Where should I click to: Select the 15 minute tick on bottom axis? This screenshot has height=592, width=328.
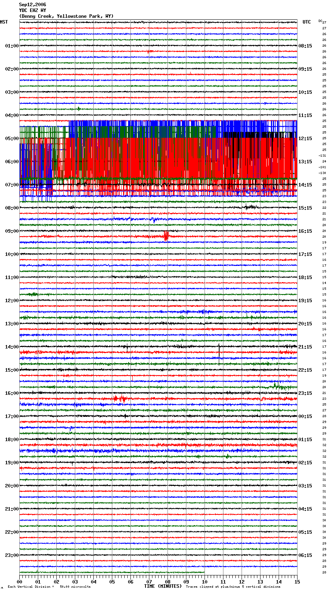click(x=297, y=582)
